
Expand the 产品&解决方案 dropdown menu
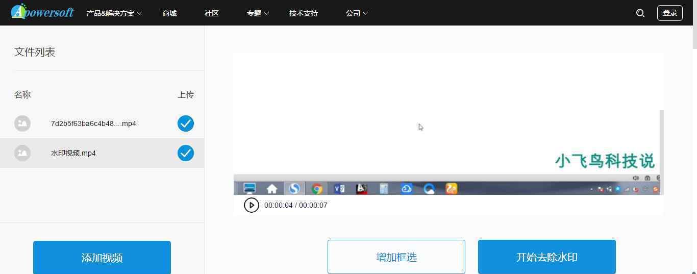tap(114, 13)
